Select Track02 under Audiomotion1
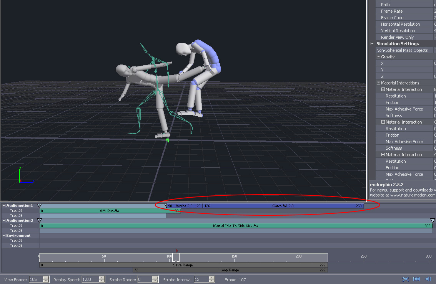The width and height of the screenshot is (436, 284). click(16, 211)
